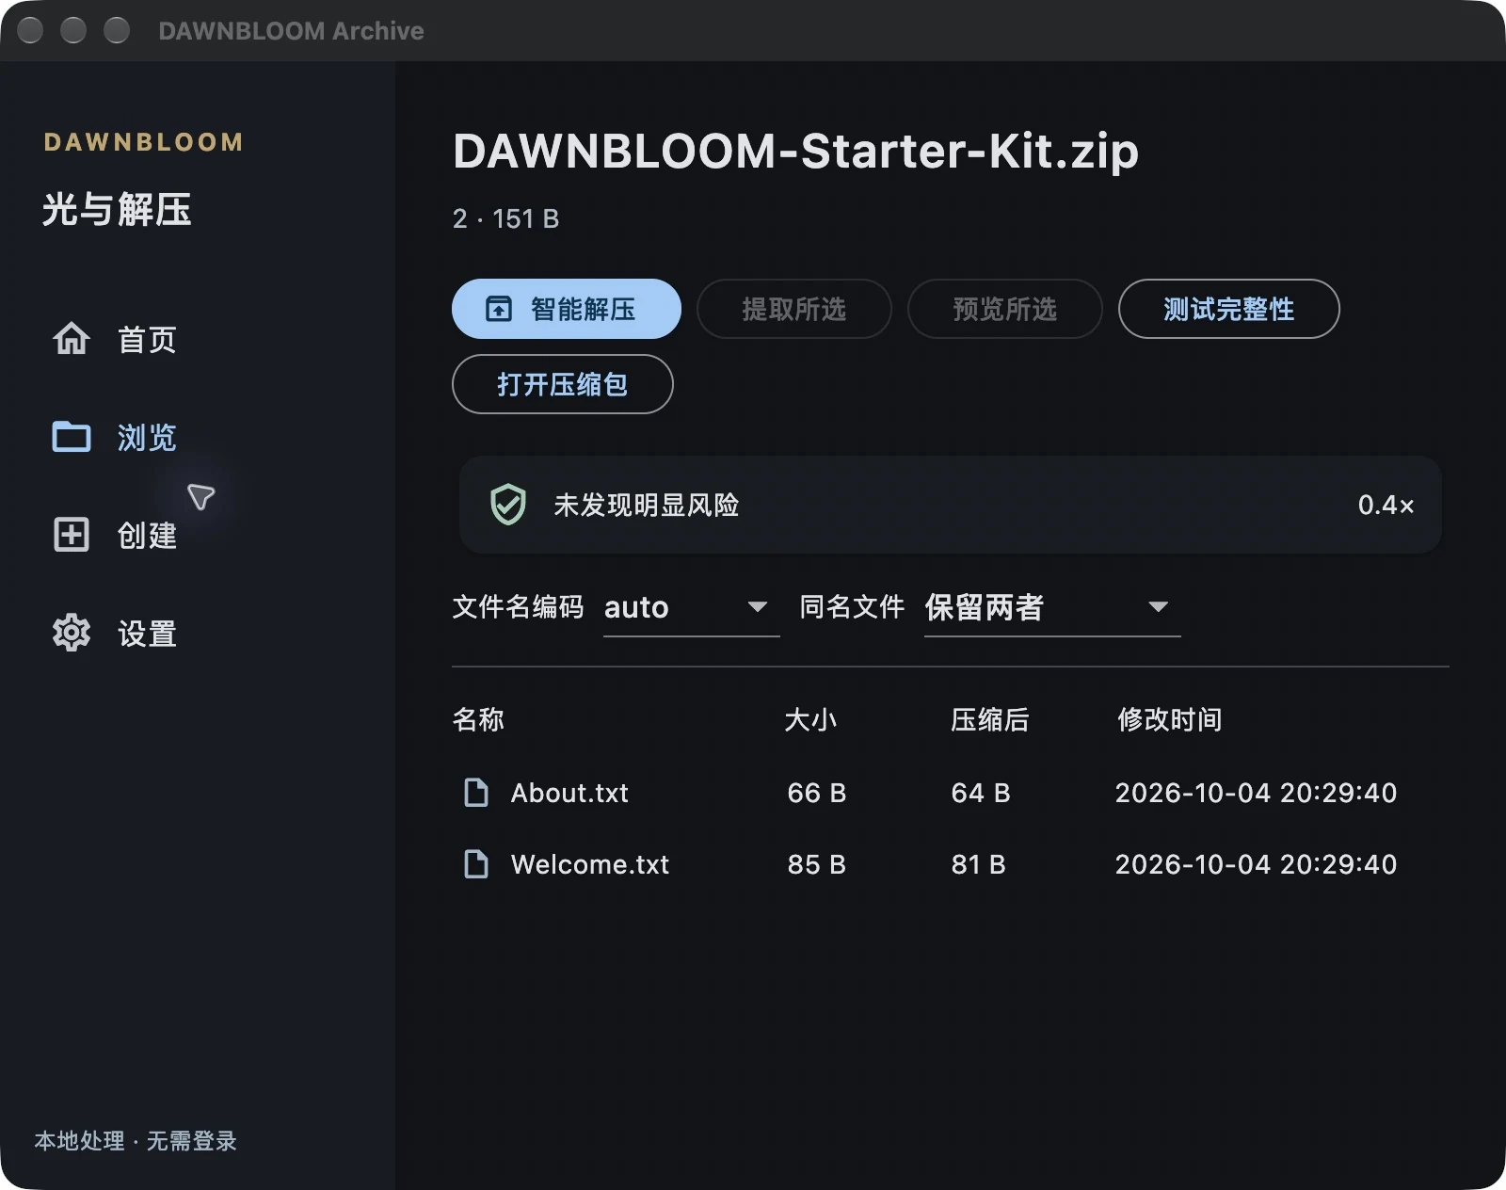Click the file icon beside About.txt
The width and height of the screenshot is (1506, 1190).
pos(476,793)
